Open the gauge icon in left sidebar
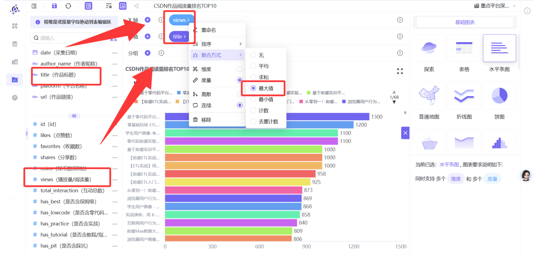The image size is (533, 263). tap(15, 98)
